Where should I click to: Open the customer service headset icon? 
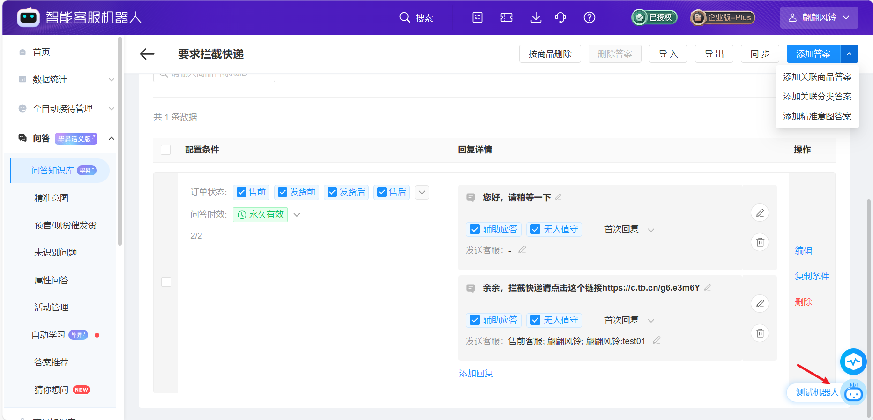pyautogui.click(x=560, y=17)
